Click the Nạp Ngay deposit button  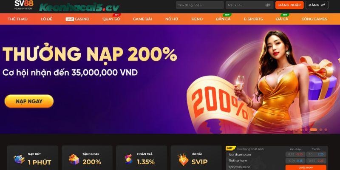(x=29, y=101)
